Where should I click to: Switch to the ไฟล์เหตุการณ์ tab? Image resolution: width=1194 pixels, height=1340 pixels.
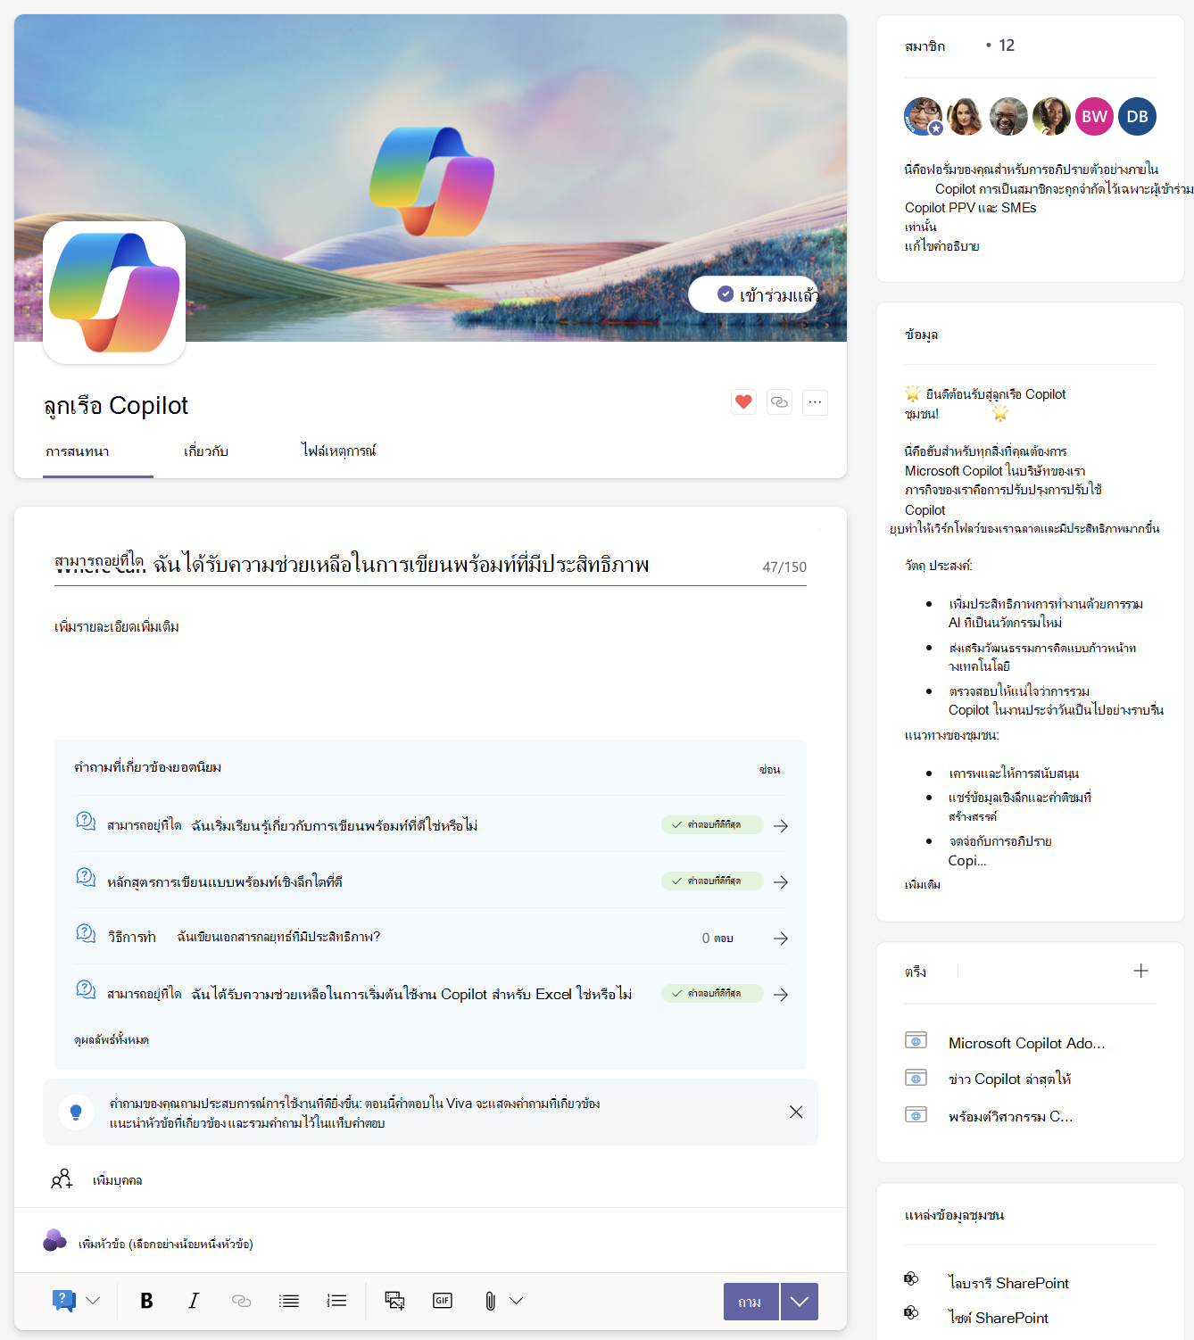point(338,451)
